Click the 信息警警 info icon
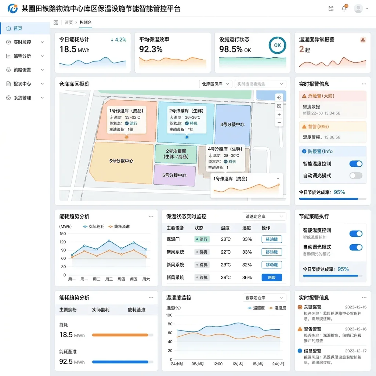 coord(300,351)
